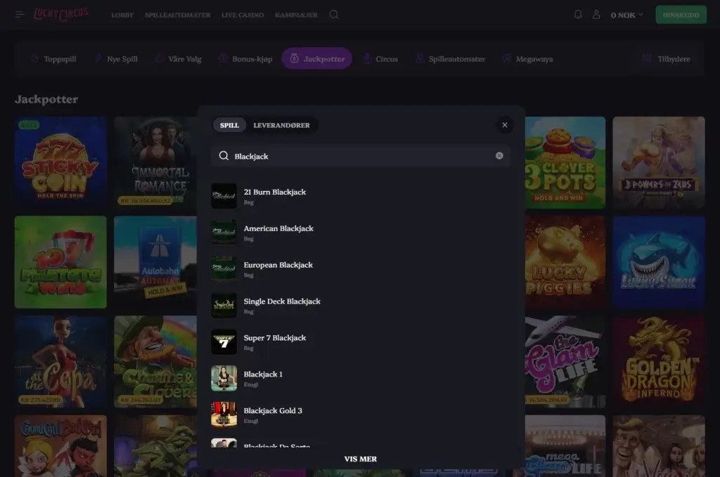Open the 10 Fruitata Wins game tile
This screenshot has width=720, height=477.
60,262
